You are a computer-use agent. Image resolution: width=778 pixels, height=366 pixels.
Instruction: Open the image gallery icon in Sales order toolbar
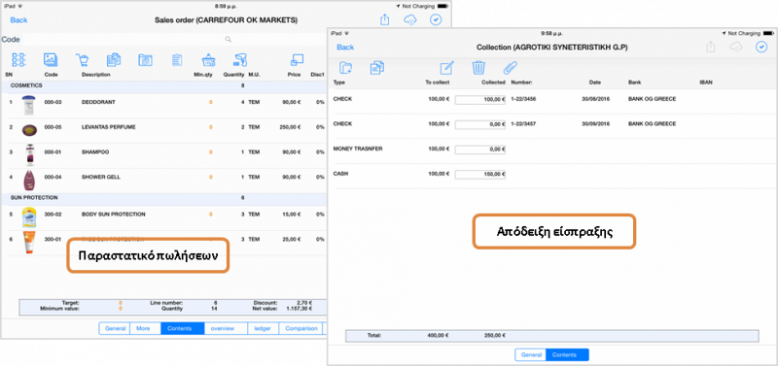coord(51,60)
